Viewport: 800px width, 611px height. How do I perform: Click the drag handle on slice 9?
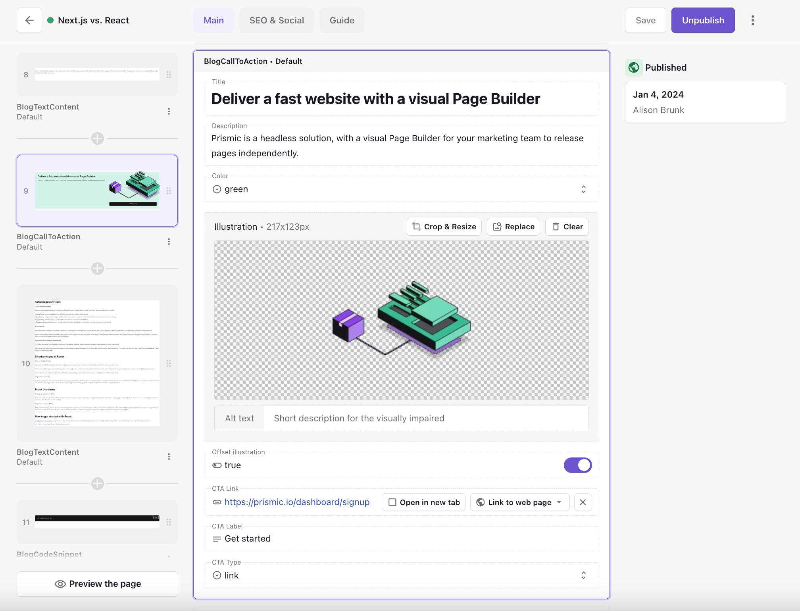pos(168,191)
